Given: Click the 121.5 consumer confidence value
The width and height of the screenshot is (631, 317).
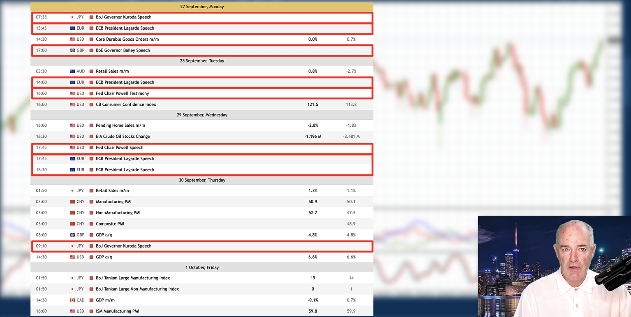Looking at the screenshot, I should [313, 104].
